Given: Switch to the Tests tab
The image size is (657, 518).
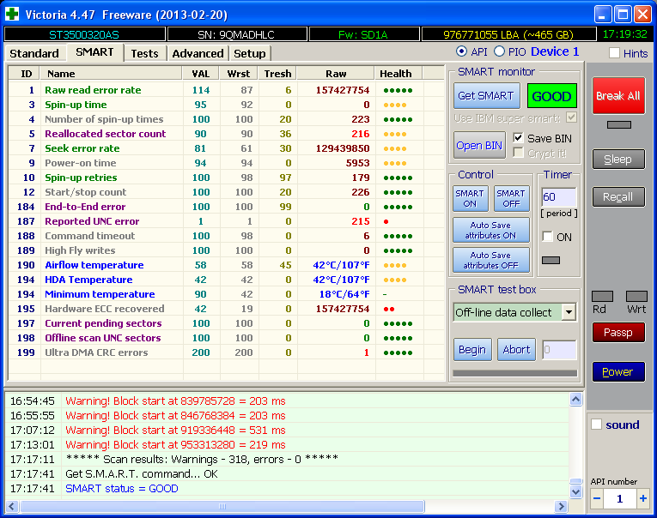Looking at the screenshot, I should tap(144, 53).
